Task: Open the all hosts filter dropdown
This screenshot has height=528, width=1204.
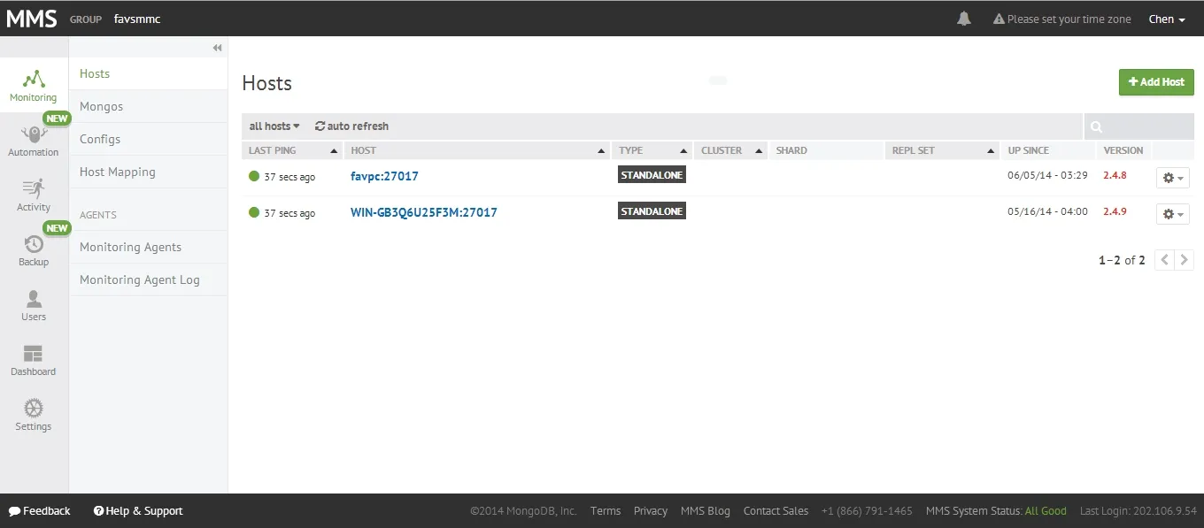Action: [x=273, y=126]
